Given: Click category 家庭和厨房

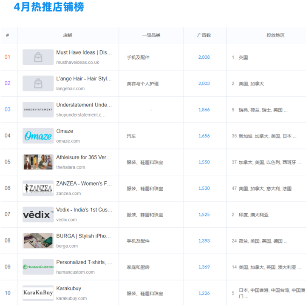Looking at the screenshot, I should pos(138,267).
